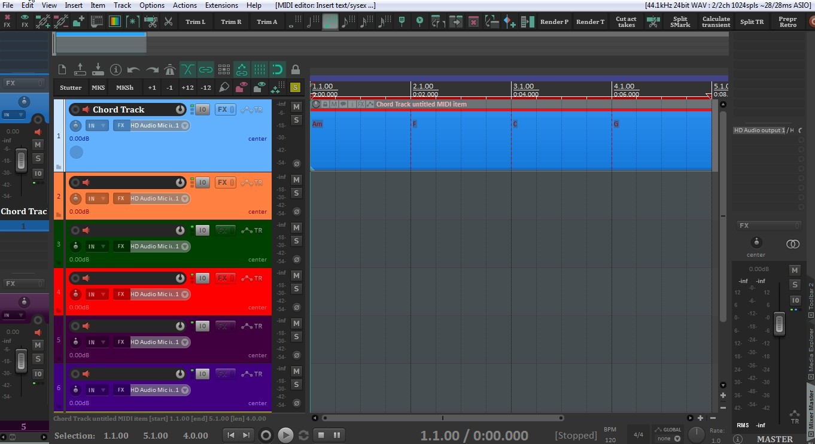
Task: Open HD Audio Mic dropdown on track 4
Action: [160, 294]
